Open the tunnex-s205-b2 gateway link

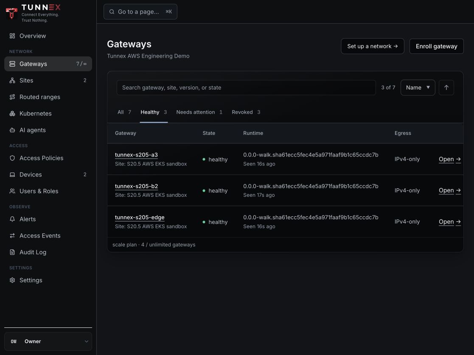(136, 187)
